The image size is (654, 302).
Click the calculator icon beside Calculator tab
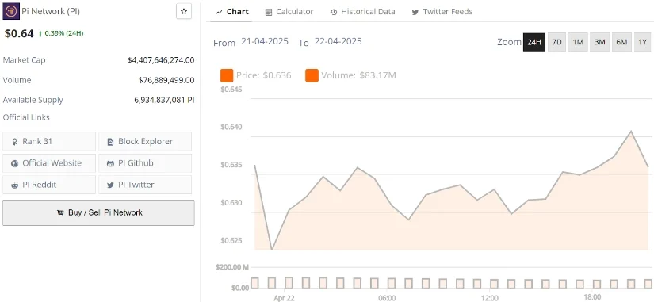[269, 12]
